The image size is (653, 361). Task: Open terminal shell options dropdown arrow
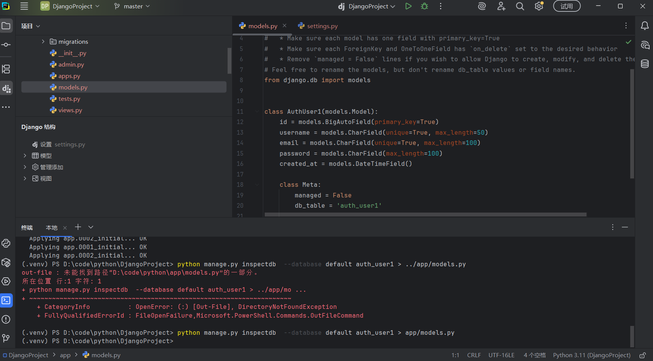pyautogui.click(x=91, y=227)
